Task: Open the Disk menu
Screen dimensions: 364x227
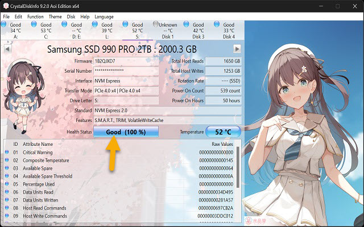Action: click(x=71, y=16)
